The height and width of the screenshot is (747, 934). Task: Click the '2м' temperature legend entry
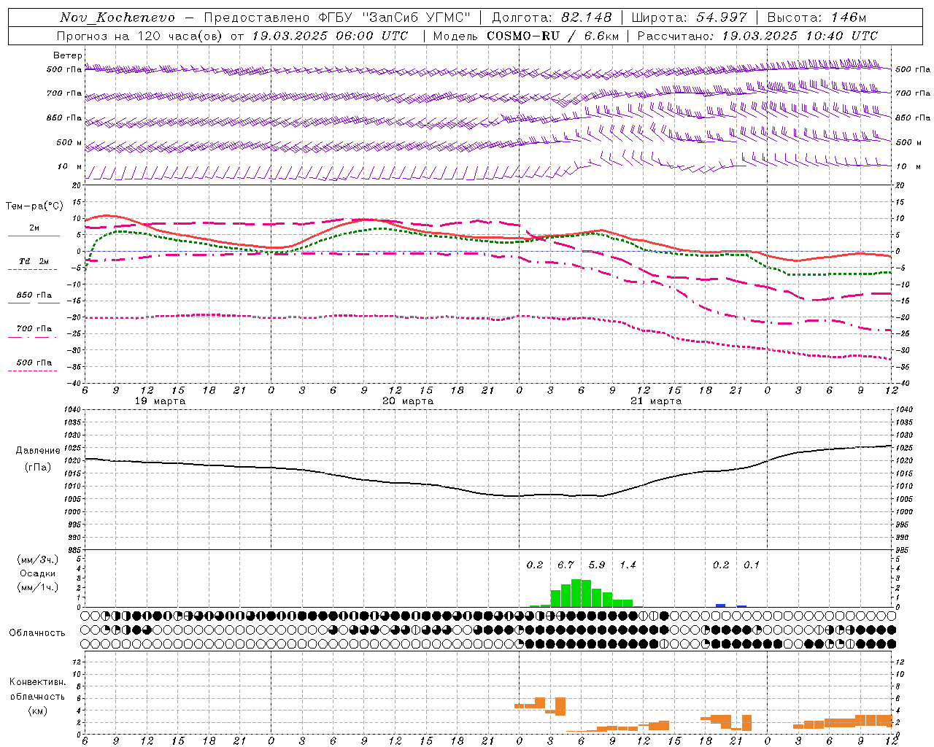(x=34, y=228)
